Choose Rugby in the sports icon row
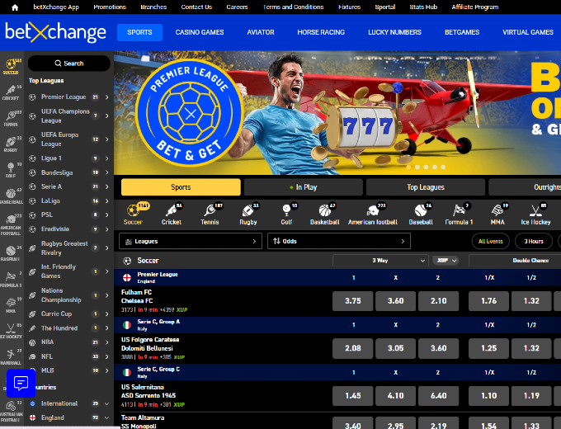The width and height of the screenshot is (561, 429). tap(248, 214)
